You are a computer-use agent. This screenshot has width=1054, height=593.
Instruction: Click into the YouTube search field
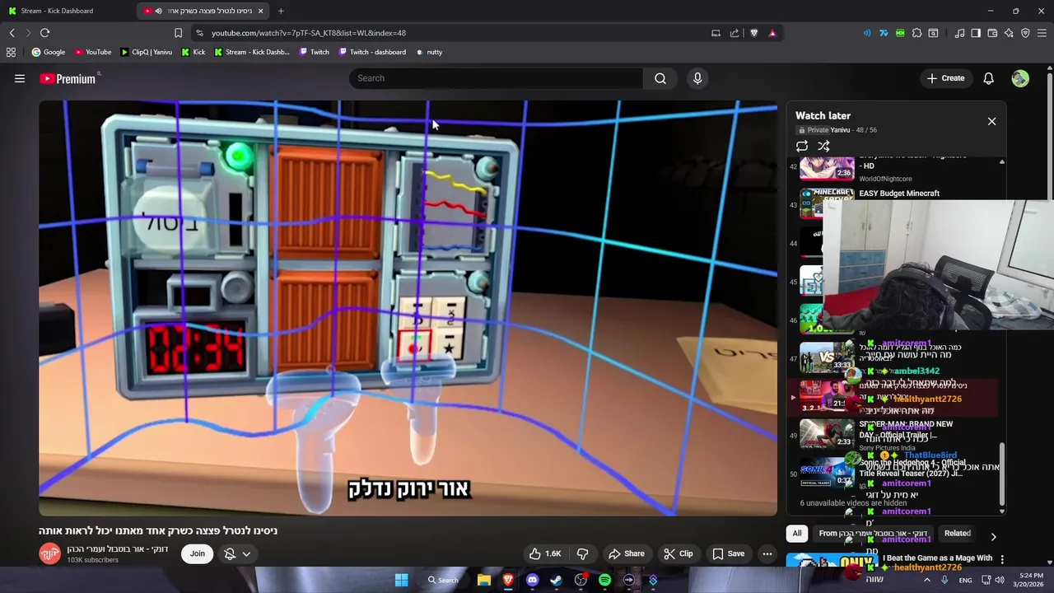point(496,78)
